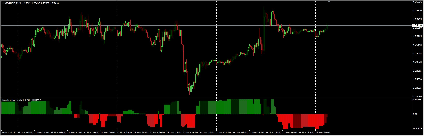Click the 23 Nov 04:00 time label
The width and height of the screenshot is (424, 136).
click(240, 133)
